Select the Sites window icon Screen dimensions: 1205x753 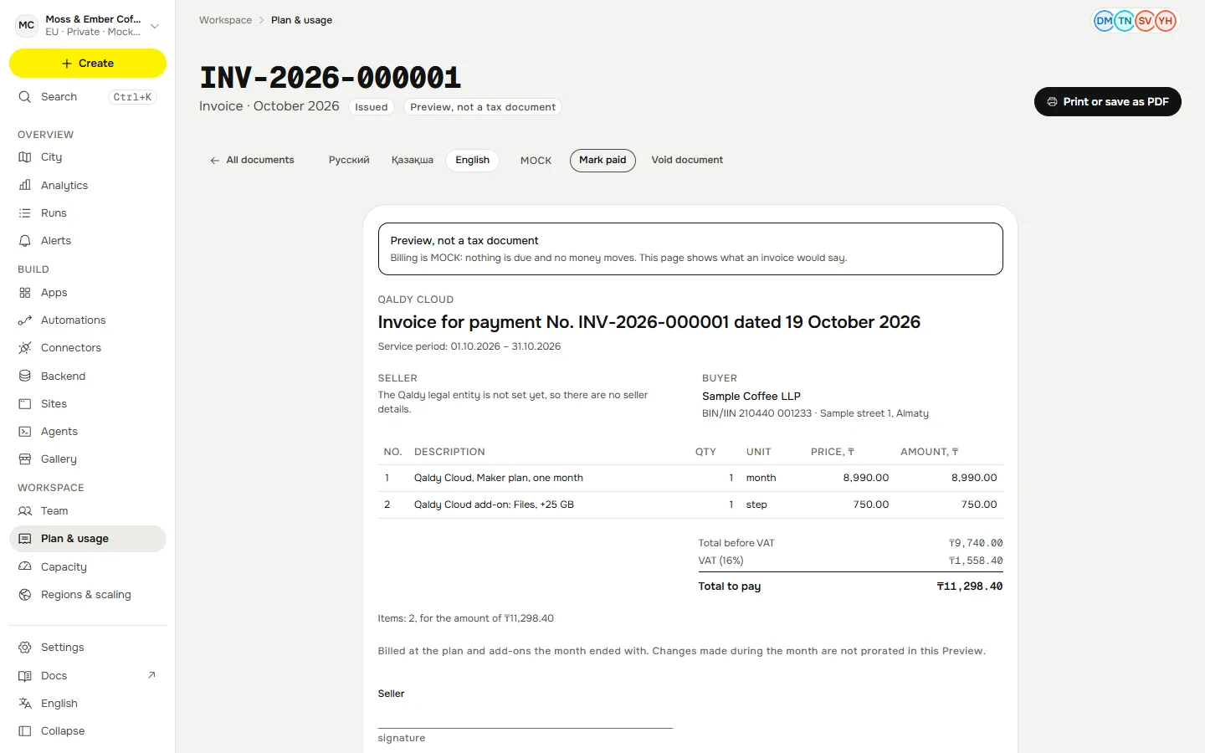(x=25, y=404)
